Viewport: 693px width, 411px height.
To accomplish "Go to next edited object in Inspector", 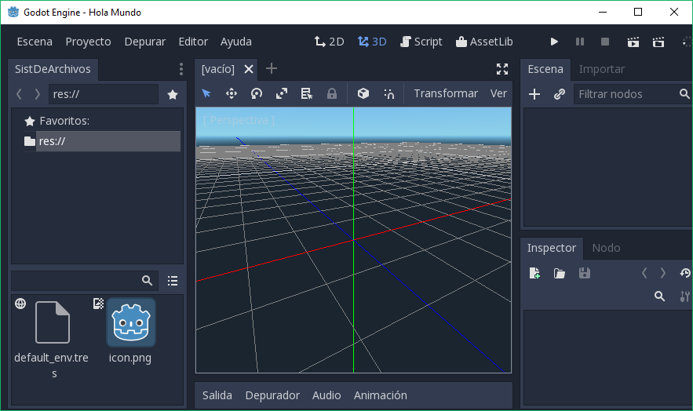I will click(663, 273).
